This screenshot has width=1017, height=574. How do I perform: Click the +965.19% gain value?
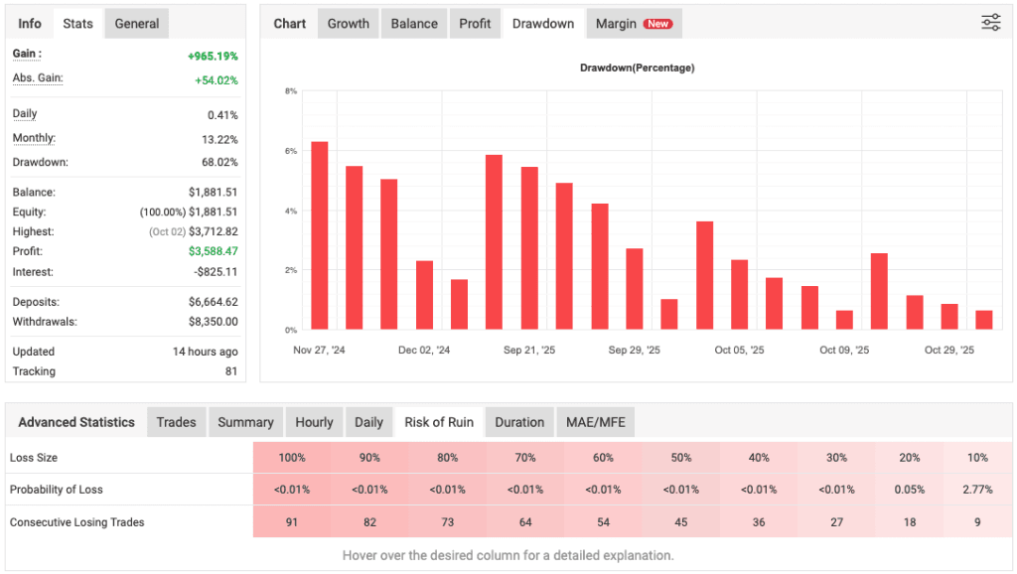point(213,57)
